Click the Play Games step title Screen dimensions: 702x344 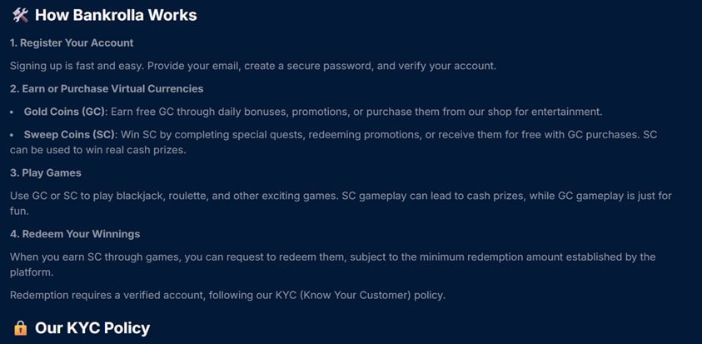click(46, 173)
